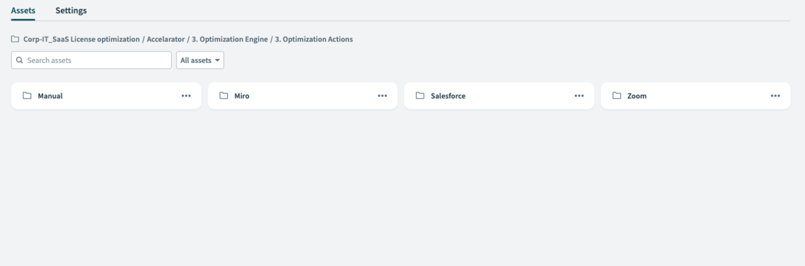Open the Miro folder's three-dot menu
Screen dimensions: 805x266
click(x=382, y=96)
